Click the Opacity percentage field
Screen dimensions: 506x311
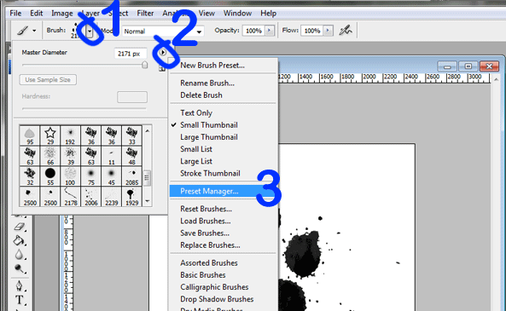(x=253, y=31)
